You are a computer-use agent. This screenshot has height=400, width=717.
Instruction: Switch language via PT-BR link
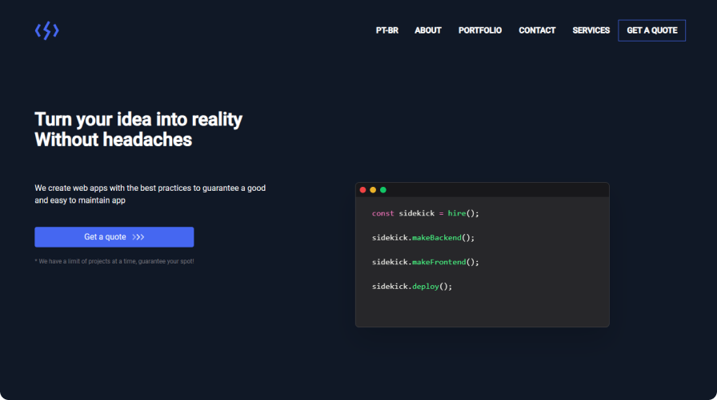tap(387, 30)
